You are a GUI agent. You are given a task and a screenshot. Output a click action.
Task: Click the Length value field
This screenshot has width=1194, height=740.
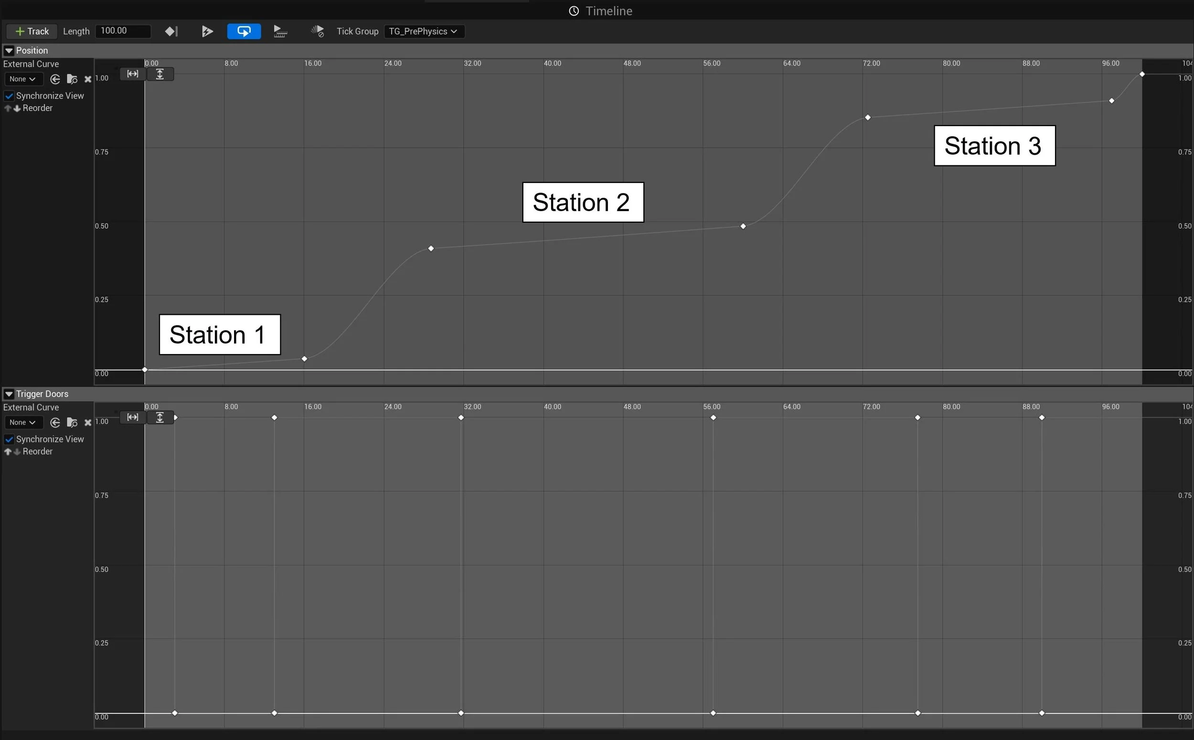[122, 31]
